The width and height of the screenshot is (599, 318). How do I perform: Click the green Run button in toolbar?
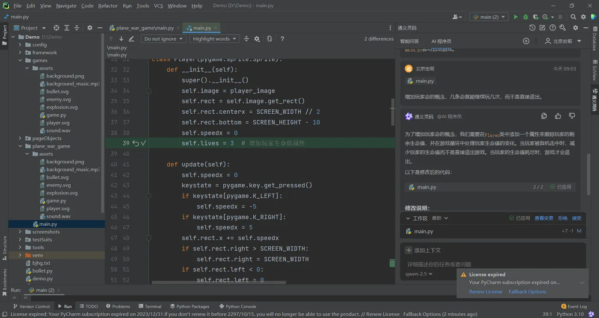coord(516,17)
